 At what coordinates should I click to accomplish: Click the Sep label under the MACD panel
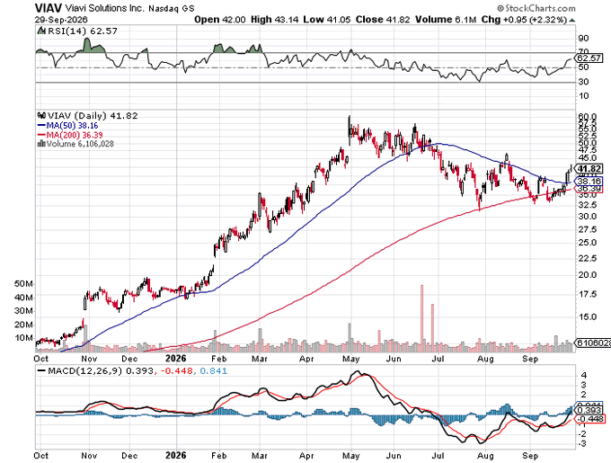pyautogui.click(x=530, y=456)
